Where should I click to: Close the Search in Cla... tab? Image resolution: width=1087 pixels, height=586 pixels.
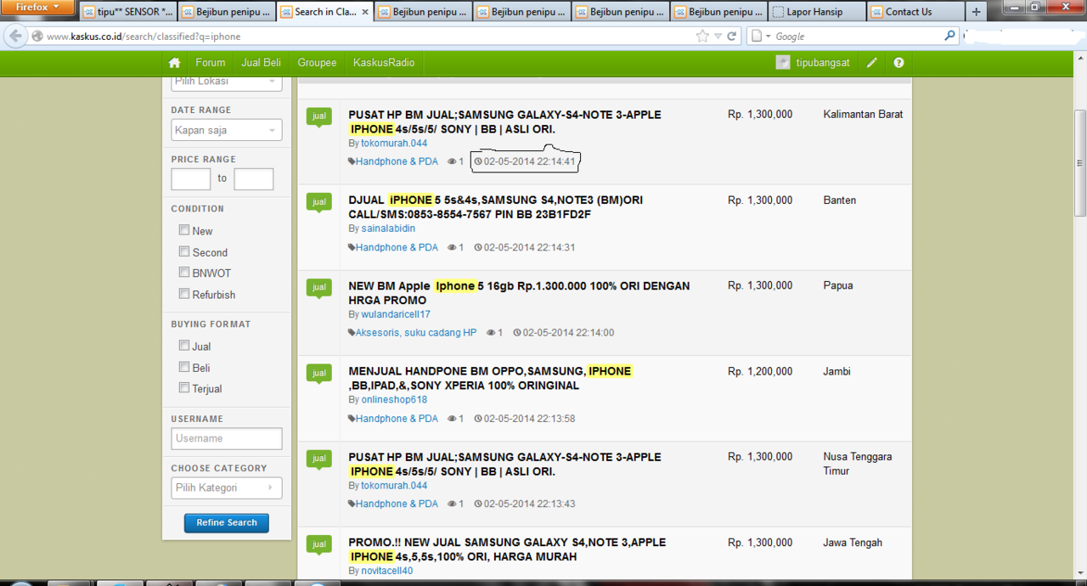tap(365, 12)
